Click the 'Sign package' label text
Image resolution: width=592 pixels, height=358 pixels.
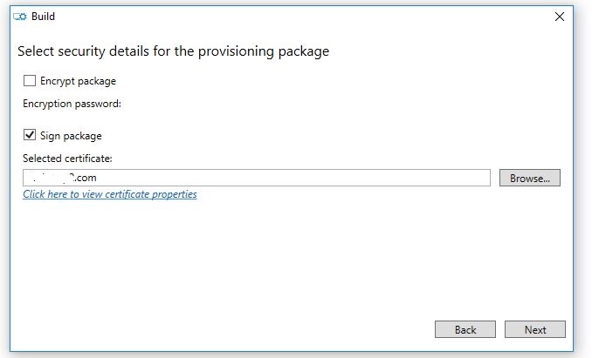click(x=71, y=136)
